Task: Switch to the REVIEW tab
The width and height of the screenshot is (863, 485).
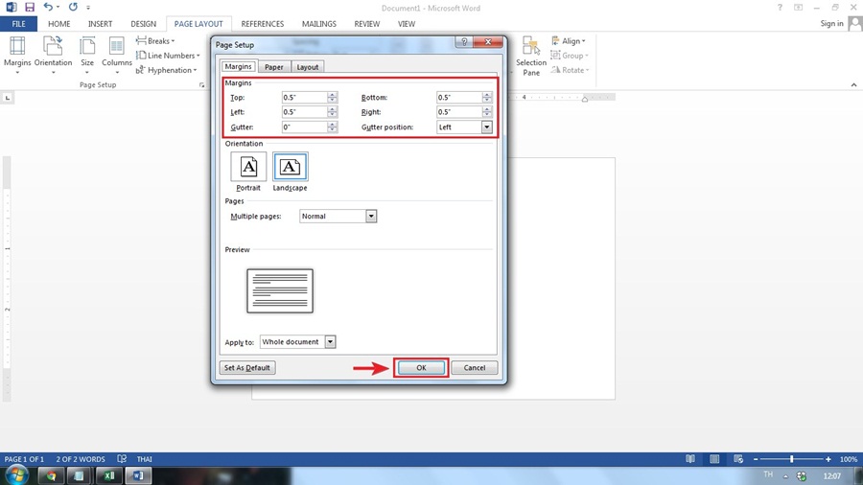Action: 366,24
